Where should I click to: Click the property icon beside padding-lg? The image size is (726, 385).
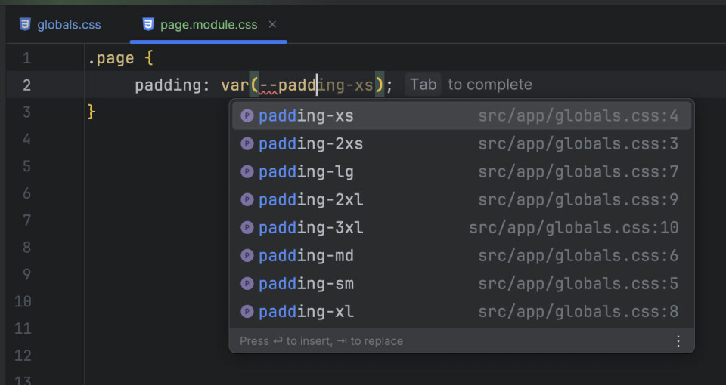tap(247, 172)
